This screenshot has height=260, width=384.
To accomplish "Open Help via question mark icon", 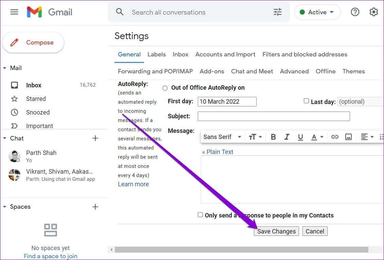I will (355, 12).
